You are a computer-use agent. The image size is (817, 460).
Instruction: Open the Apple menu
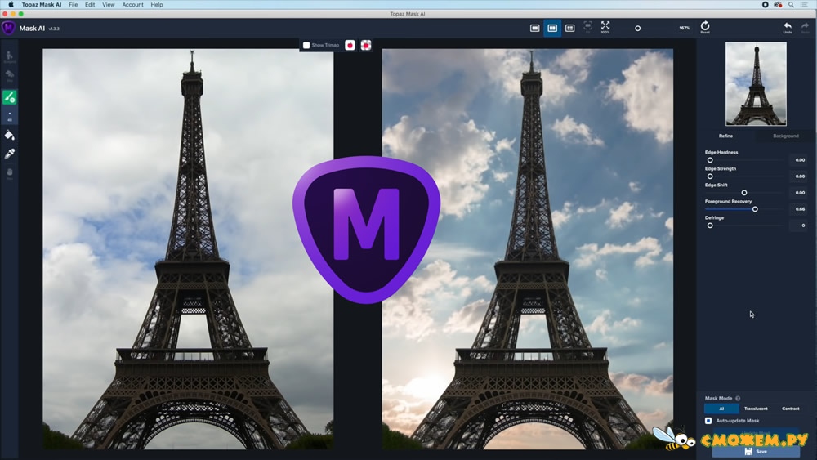click(x=11, y=5)
